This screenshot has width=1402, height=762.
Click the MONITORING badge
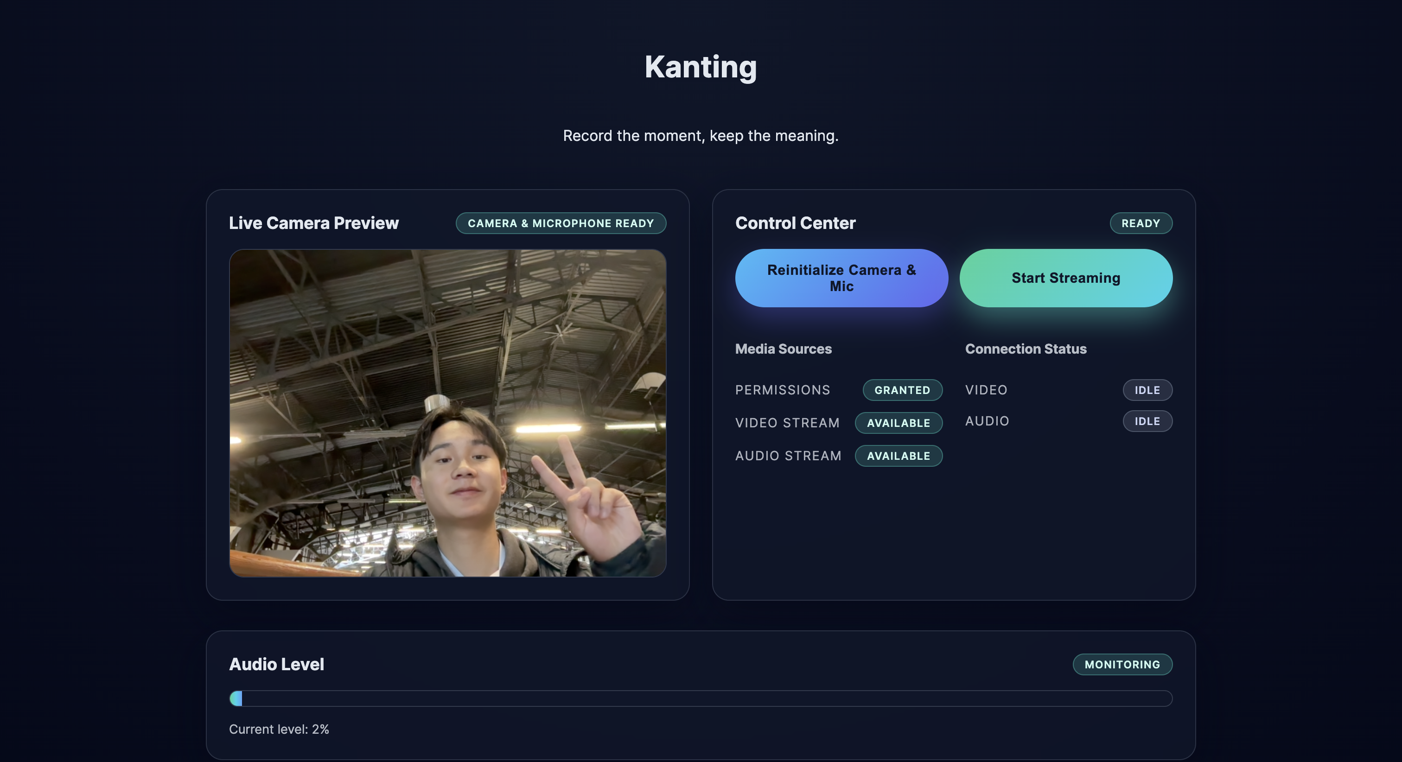pos(1122,664)
